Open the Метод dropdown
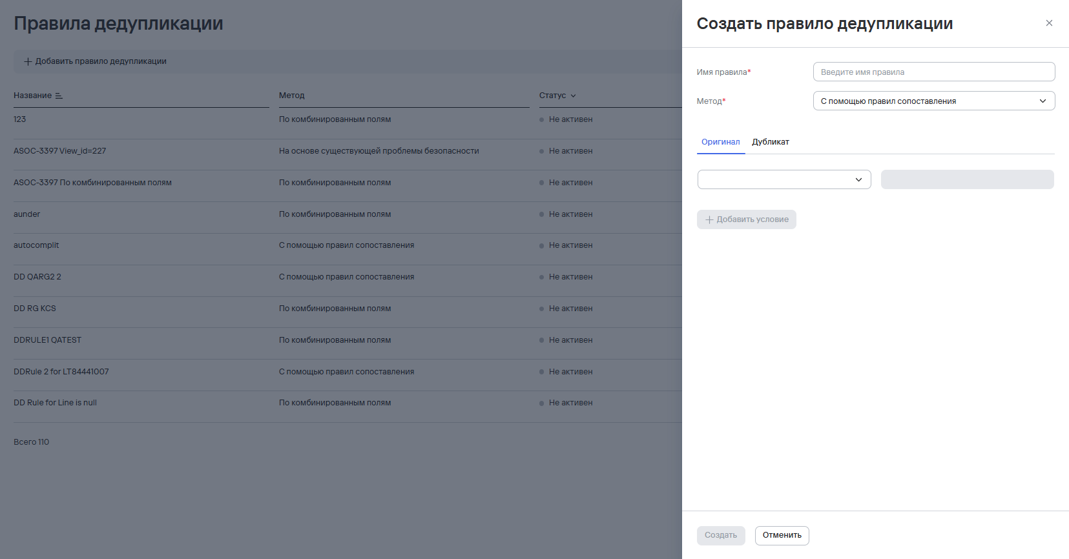 click(933, 101)
